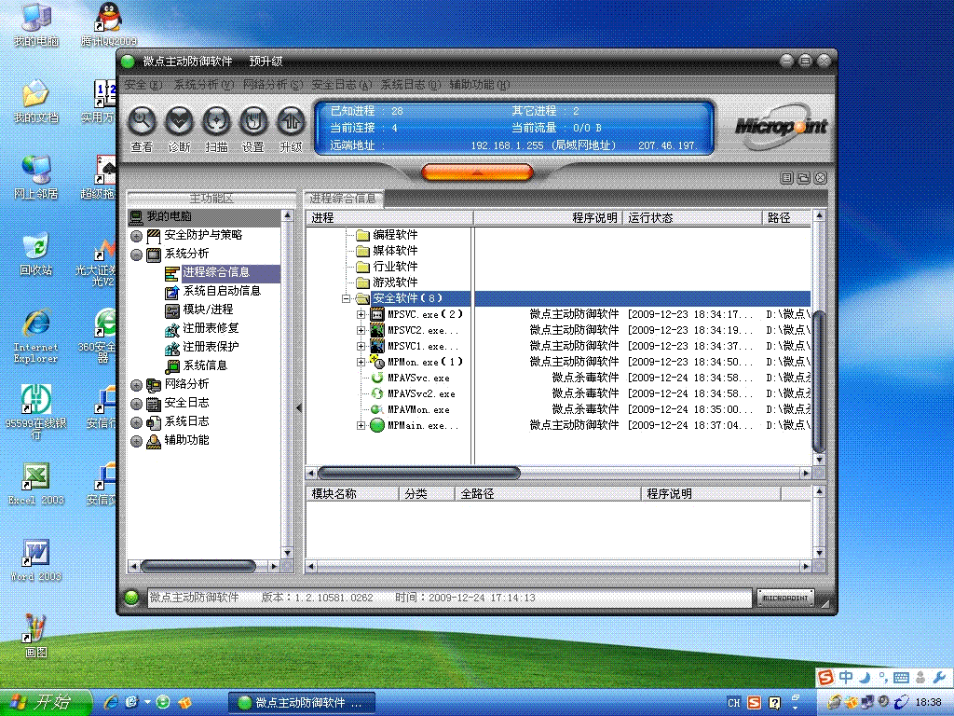Screen dimensions: 954x716
Task: Select 注册表修复 in the sidebar
Action: (x=211, y=328)
